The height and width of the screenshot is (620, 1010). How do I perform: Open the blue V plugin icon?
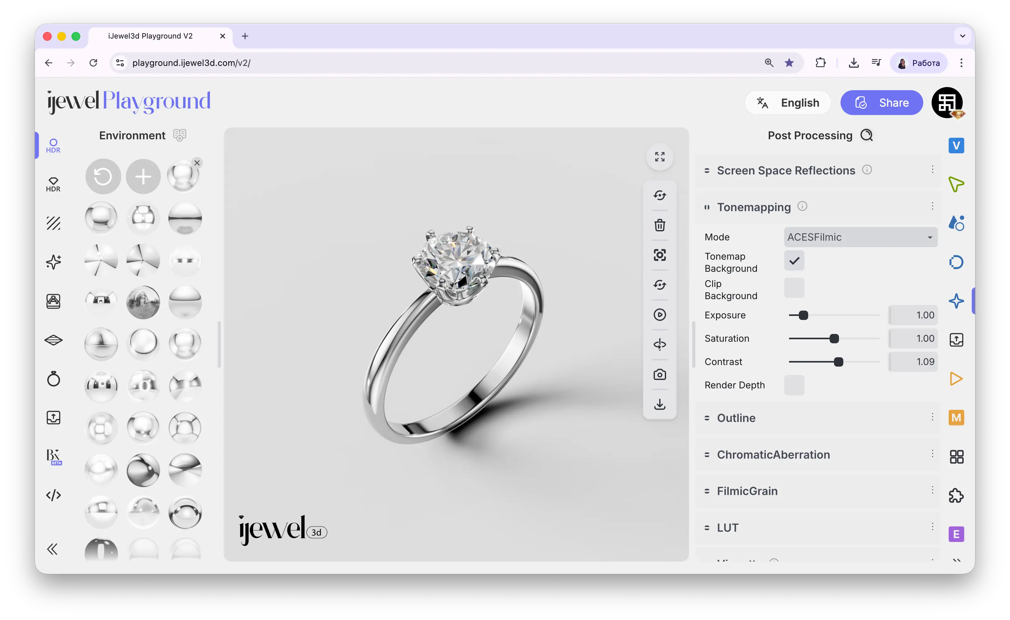click(x=956, y=145)
